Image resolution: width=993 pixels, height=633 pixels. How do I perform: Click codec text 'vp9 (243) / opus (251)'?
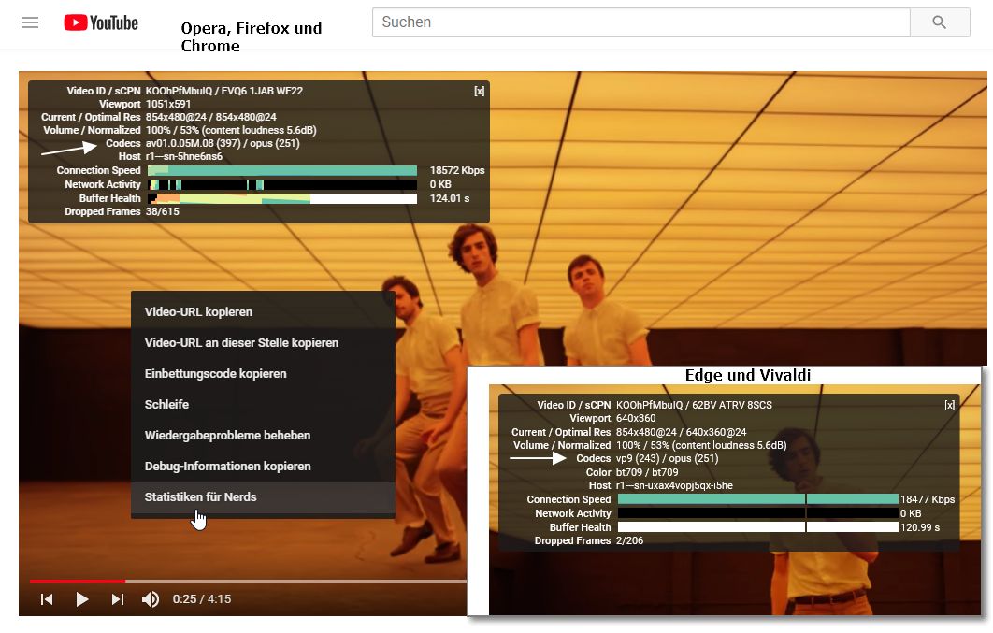667,458
